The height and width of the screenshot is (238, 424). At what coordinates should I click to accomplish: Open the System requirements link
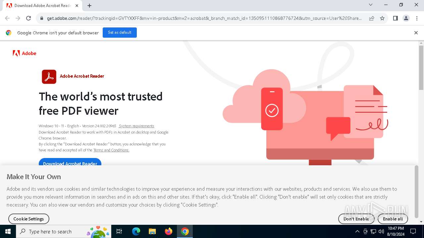tap(136, 126)
